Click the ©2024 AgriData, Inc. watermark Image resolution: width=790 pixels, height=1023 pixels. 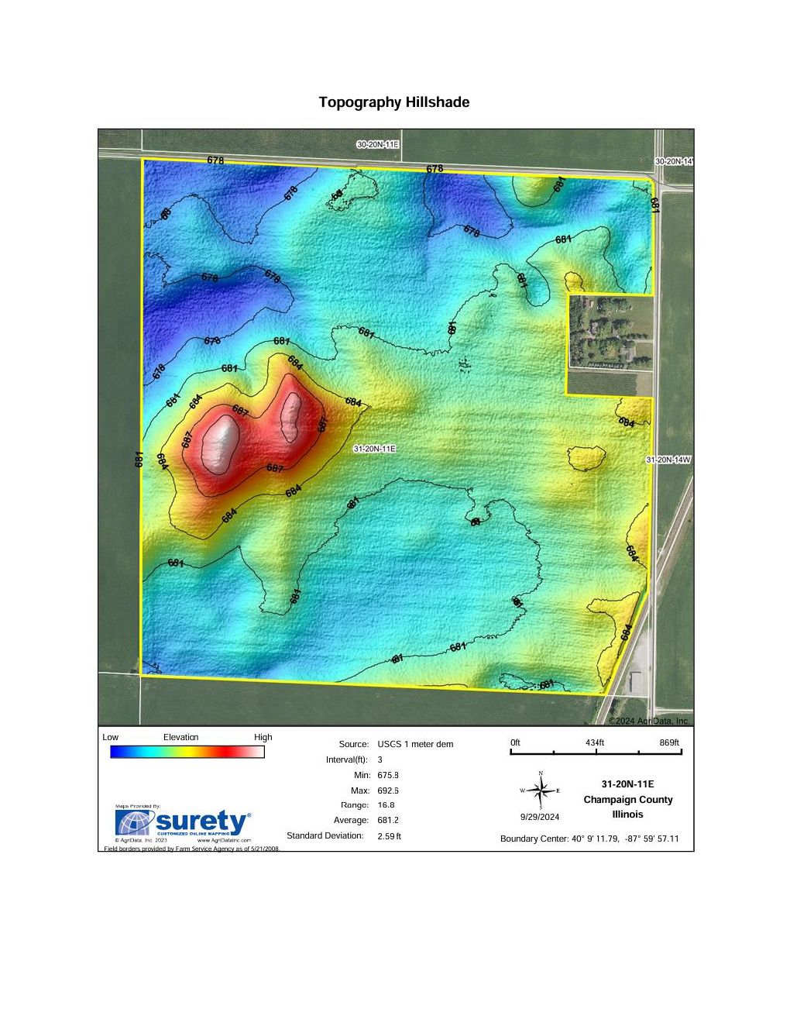647,721
